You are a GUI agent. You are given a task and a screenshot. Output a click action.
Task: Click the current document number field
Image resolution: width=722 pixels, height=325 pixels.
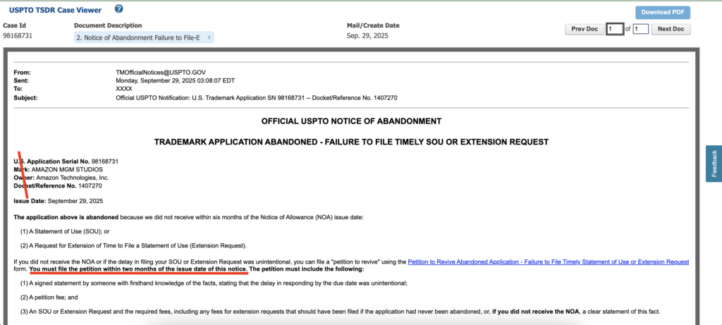click(x=615, y=29)
